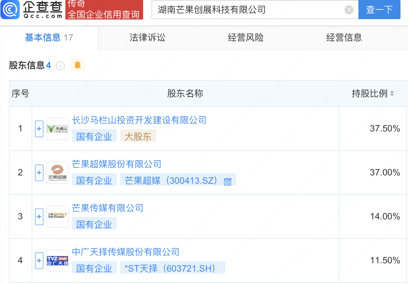Image resolution: width=408 pixels, height=284 pixels.
Task: Open 长沙马栏山投资开发建设有限公司 link
Action: pyautogui.click(x=139, y=120)
